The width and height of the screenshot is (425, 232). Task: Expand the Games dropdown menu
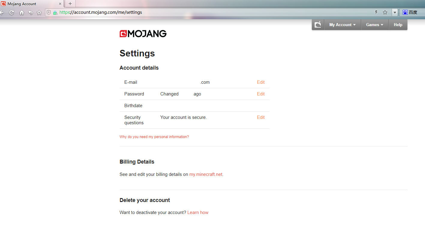pos(374,25)
